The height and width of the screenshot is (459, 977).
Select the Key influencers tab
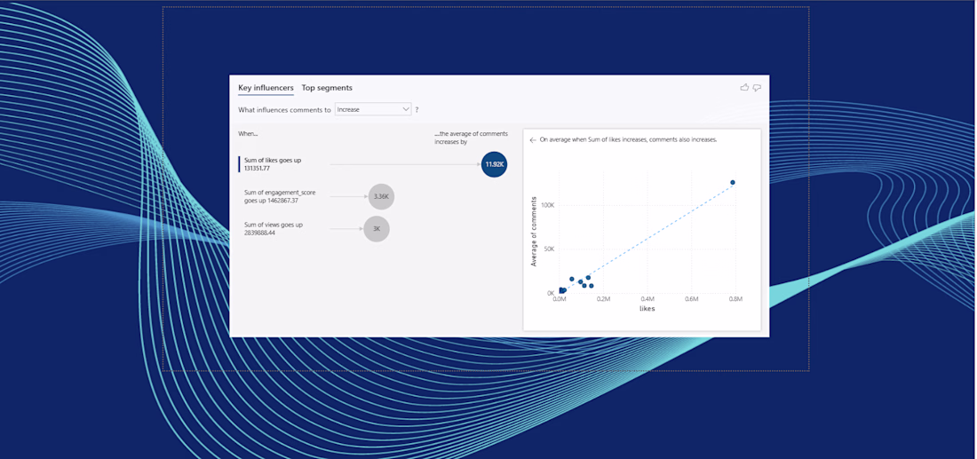pyautogui.click(x=266, y=88)
